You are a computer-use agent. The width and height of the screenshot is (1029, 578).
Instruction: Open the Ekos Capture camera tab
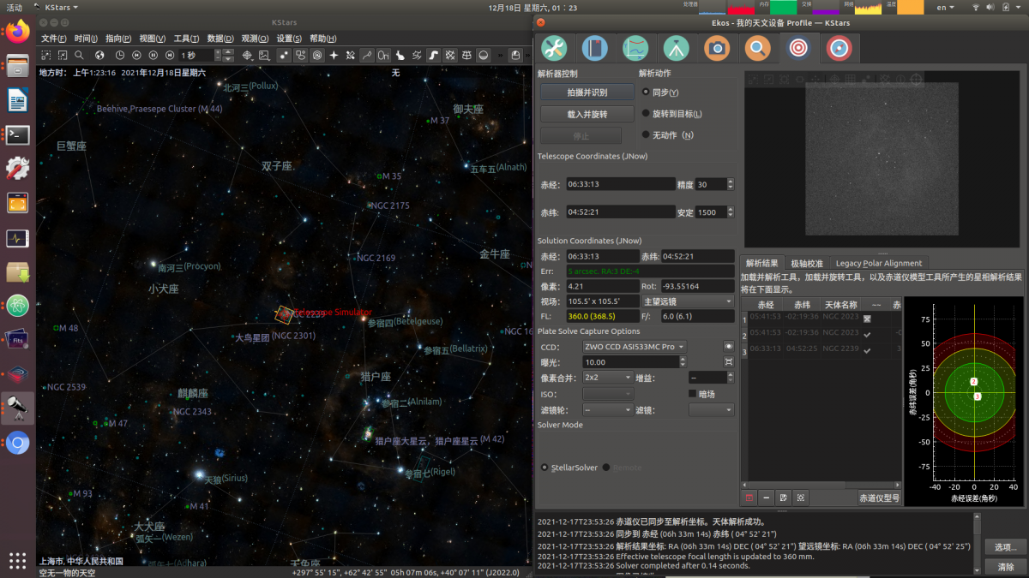click(x=717, y=48)
